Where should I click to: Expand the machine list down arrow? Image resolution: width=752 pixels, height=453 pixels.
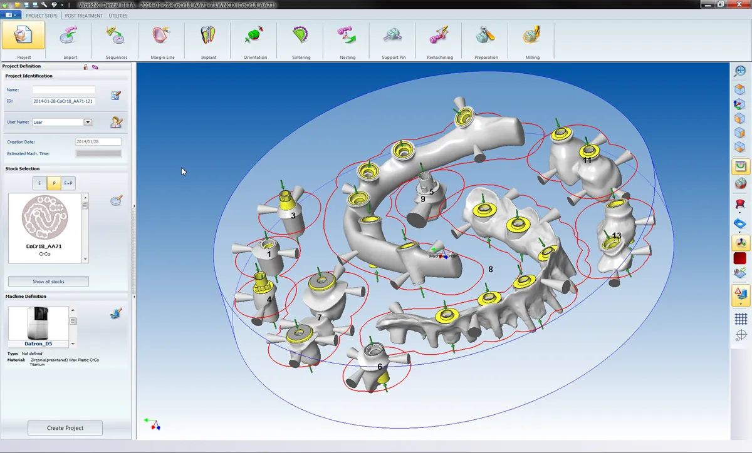coord(73,344)
